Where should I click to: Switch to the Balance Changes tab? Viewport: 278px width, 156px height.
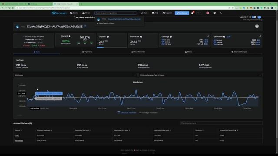(239, 52)
